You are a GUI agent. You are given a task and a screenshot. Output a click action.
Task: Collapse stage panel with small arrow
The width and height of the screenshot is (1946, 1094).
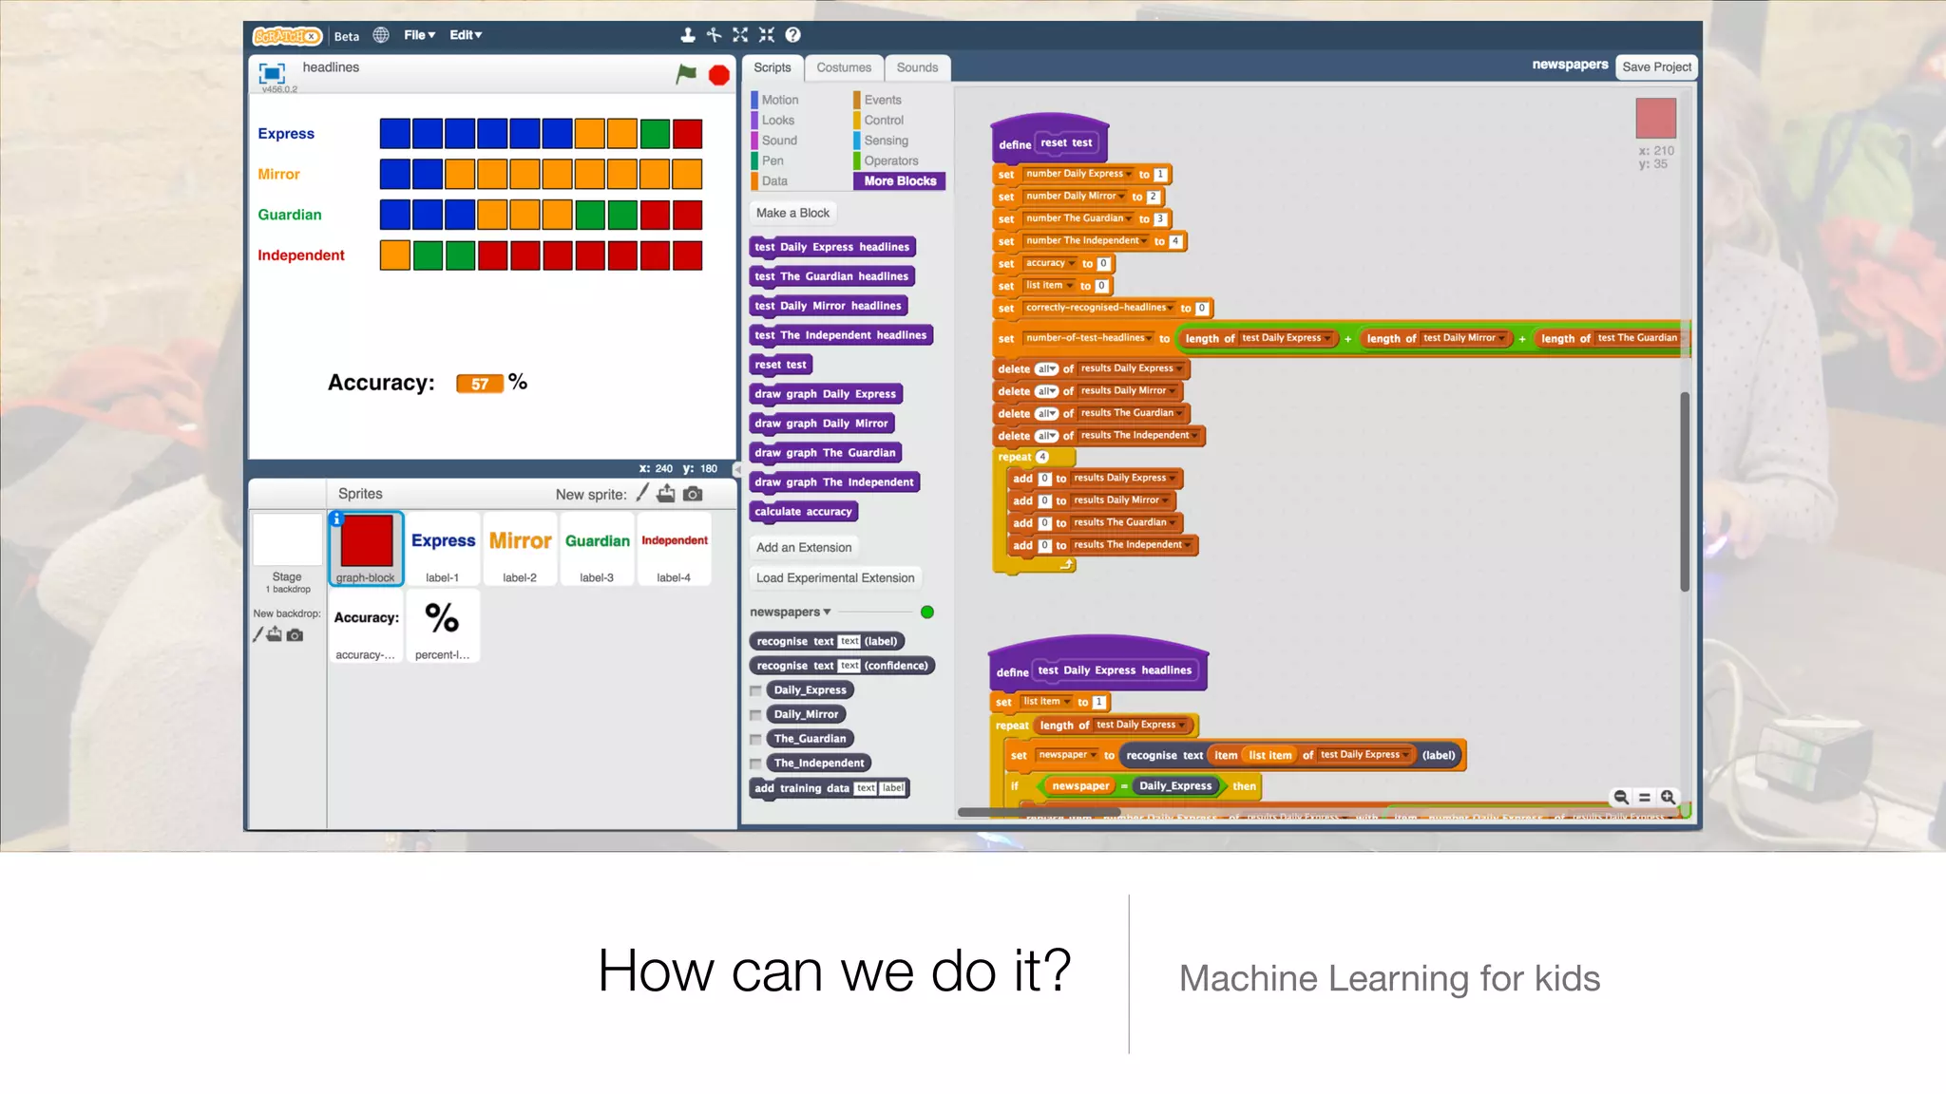tap(736, 469)
